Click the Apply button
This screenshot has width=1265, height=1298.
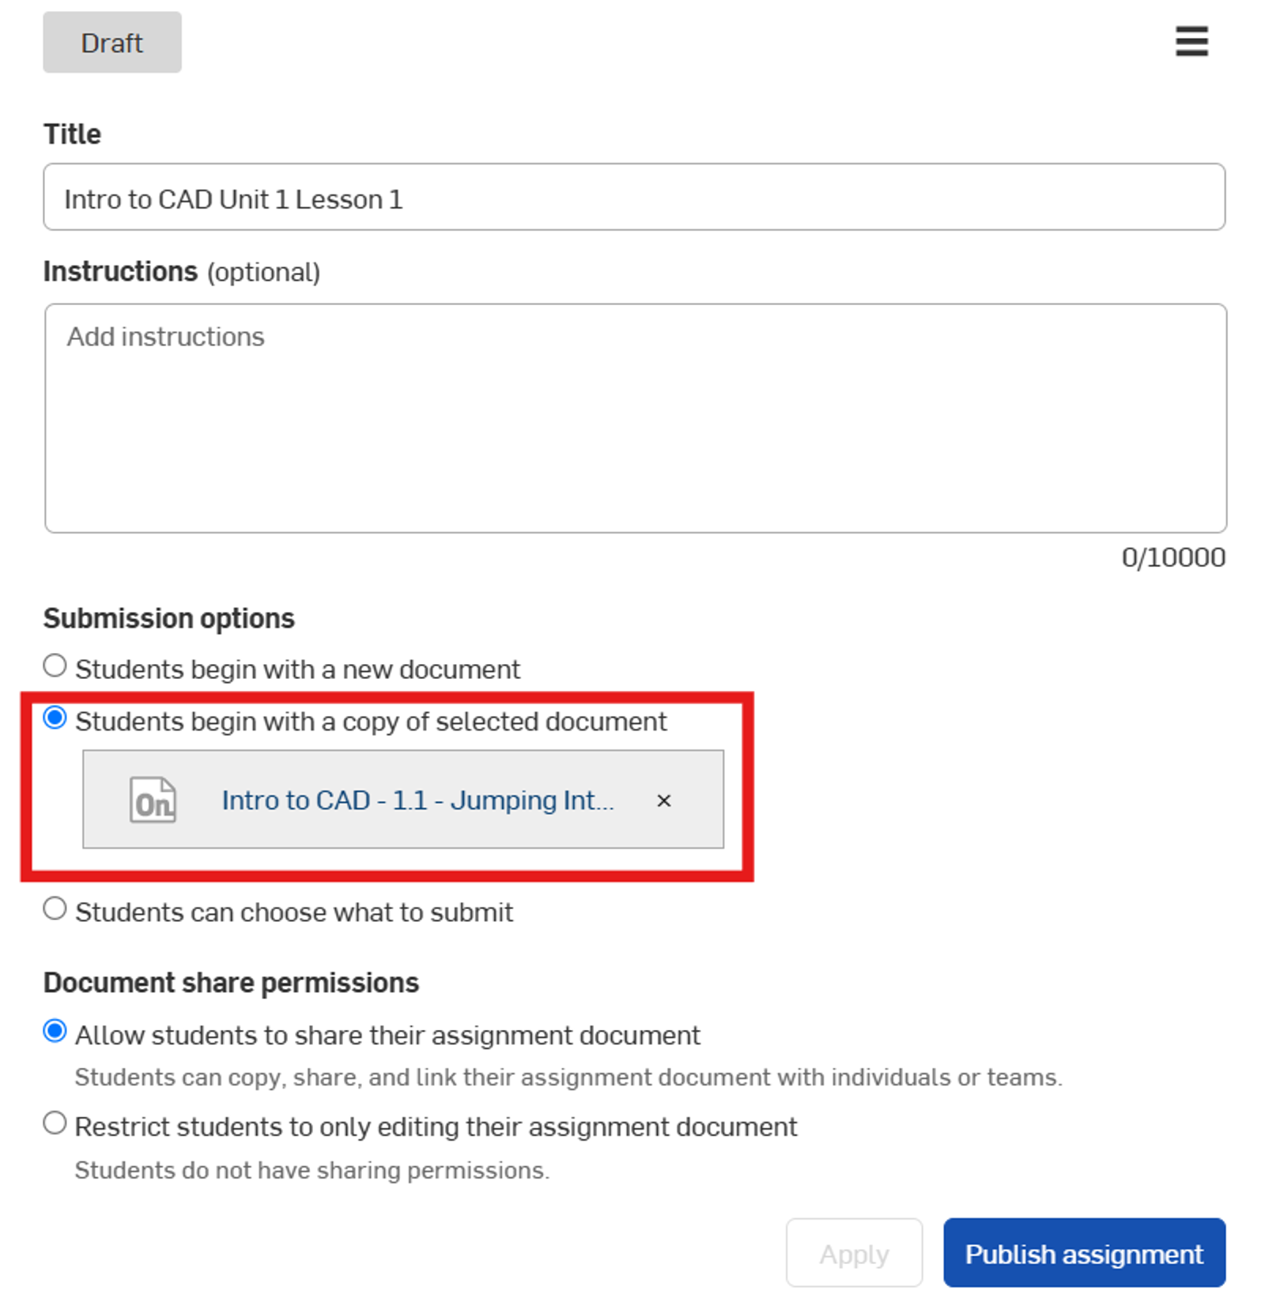854,1254
